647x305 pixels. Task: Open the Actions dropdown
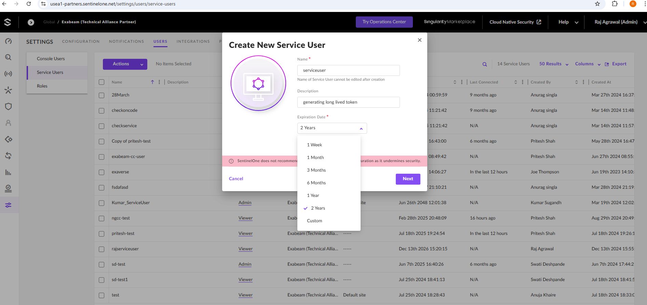[125, 64]
